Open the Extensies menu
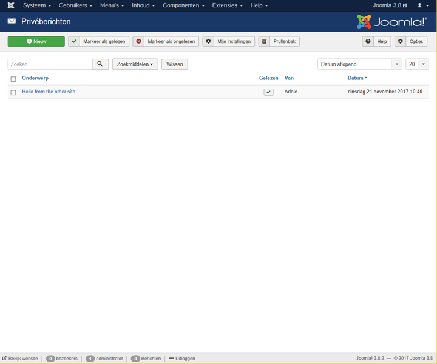 point(227,5)
